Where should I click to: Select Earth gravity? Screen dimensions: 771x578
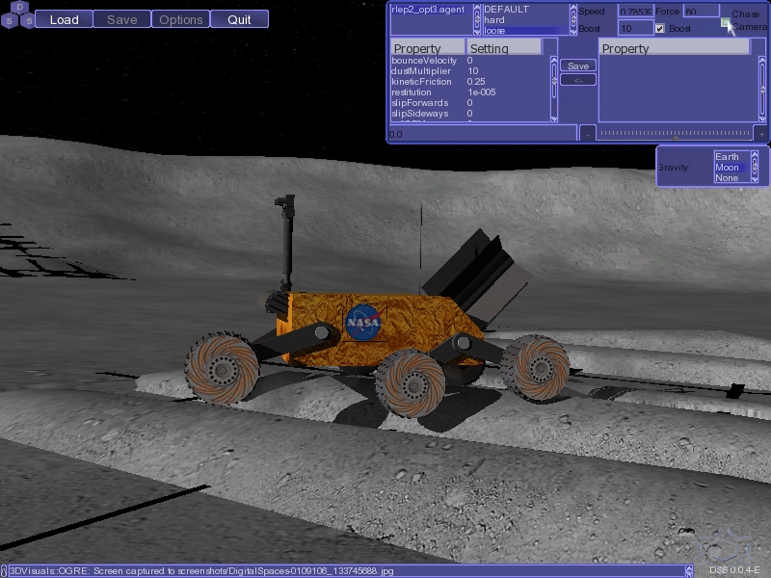(731, 157)
